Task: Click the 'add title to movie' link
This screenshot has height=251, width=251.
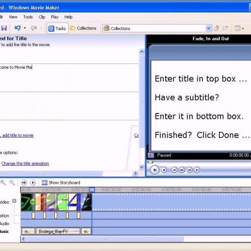Action: pyautogui.click(x=18, y=135)
